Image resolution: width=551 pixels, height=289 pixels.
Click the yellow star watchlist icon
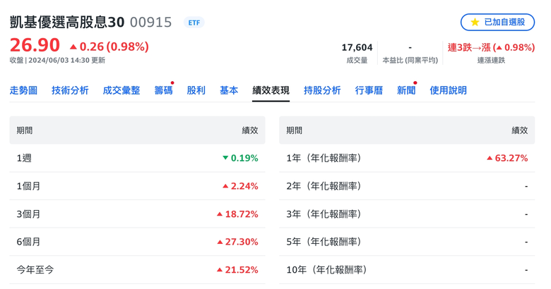click(475, 23)
